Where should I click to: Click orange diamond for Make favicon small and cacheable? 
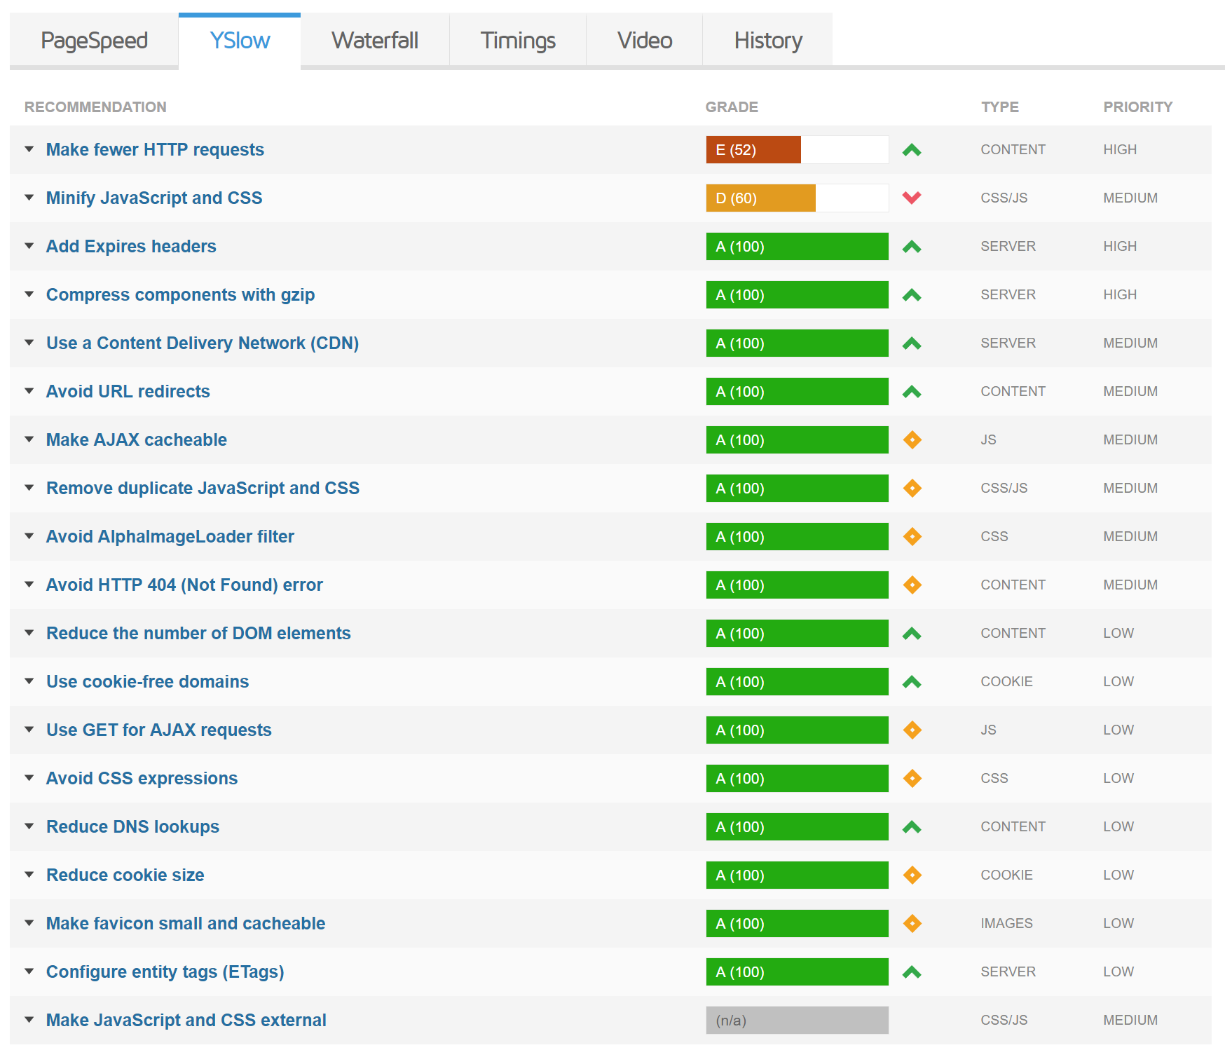click(912, 923)
